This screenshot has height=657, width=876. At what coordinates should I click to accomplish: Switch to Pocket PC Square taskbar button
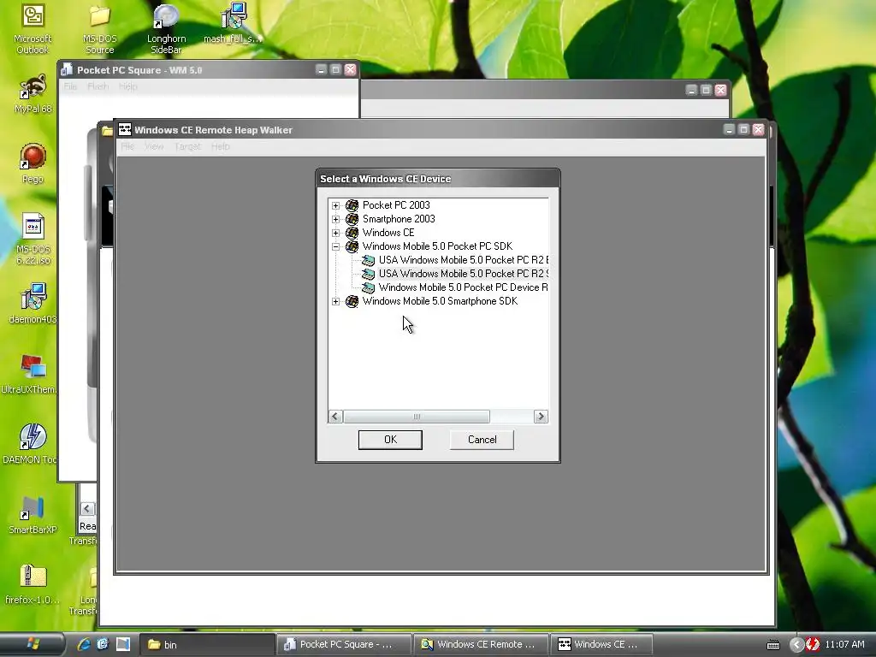pyautogui.click(x=344, y=645)
